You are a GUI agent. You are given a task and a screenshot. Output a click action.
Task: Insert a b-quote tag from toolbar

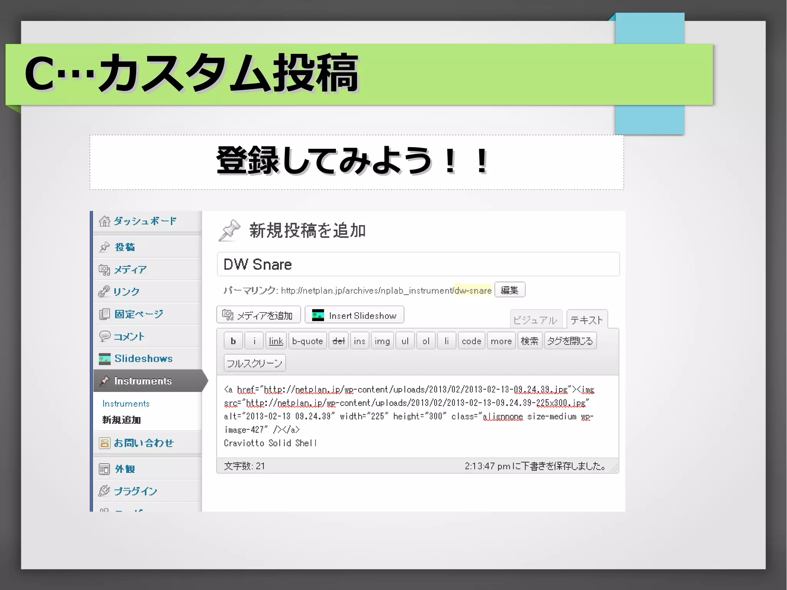coord(307,341)
